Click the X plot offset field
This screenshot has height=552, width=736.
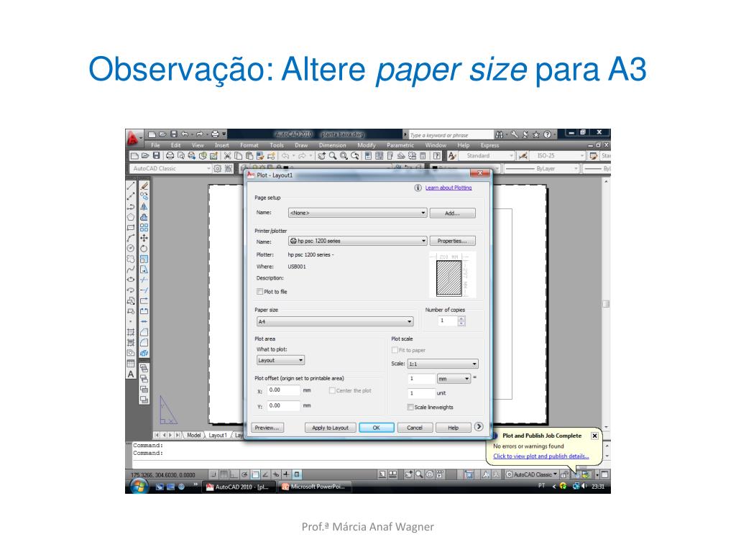point(283,390)
